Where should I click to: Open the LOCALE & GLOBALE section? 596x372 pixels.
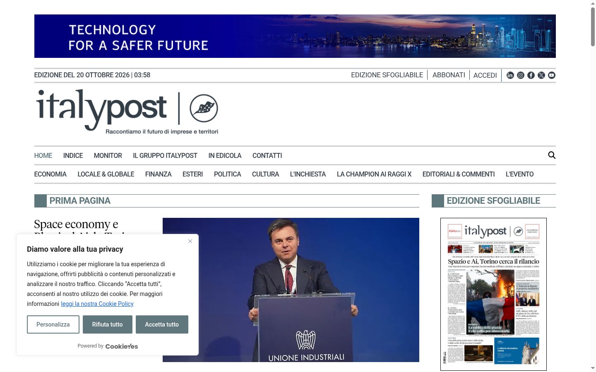106,174
